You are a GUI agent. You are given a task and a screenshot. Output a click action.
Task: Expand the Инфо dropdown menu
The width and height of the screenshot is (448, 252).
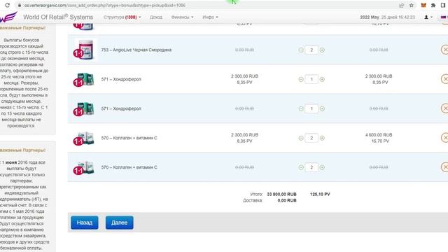(210, 17)
